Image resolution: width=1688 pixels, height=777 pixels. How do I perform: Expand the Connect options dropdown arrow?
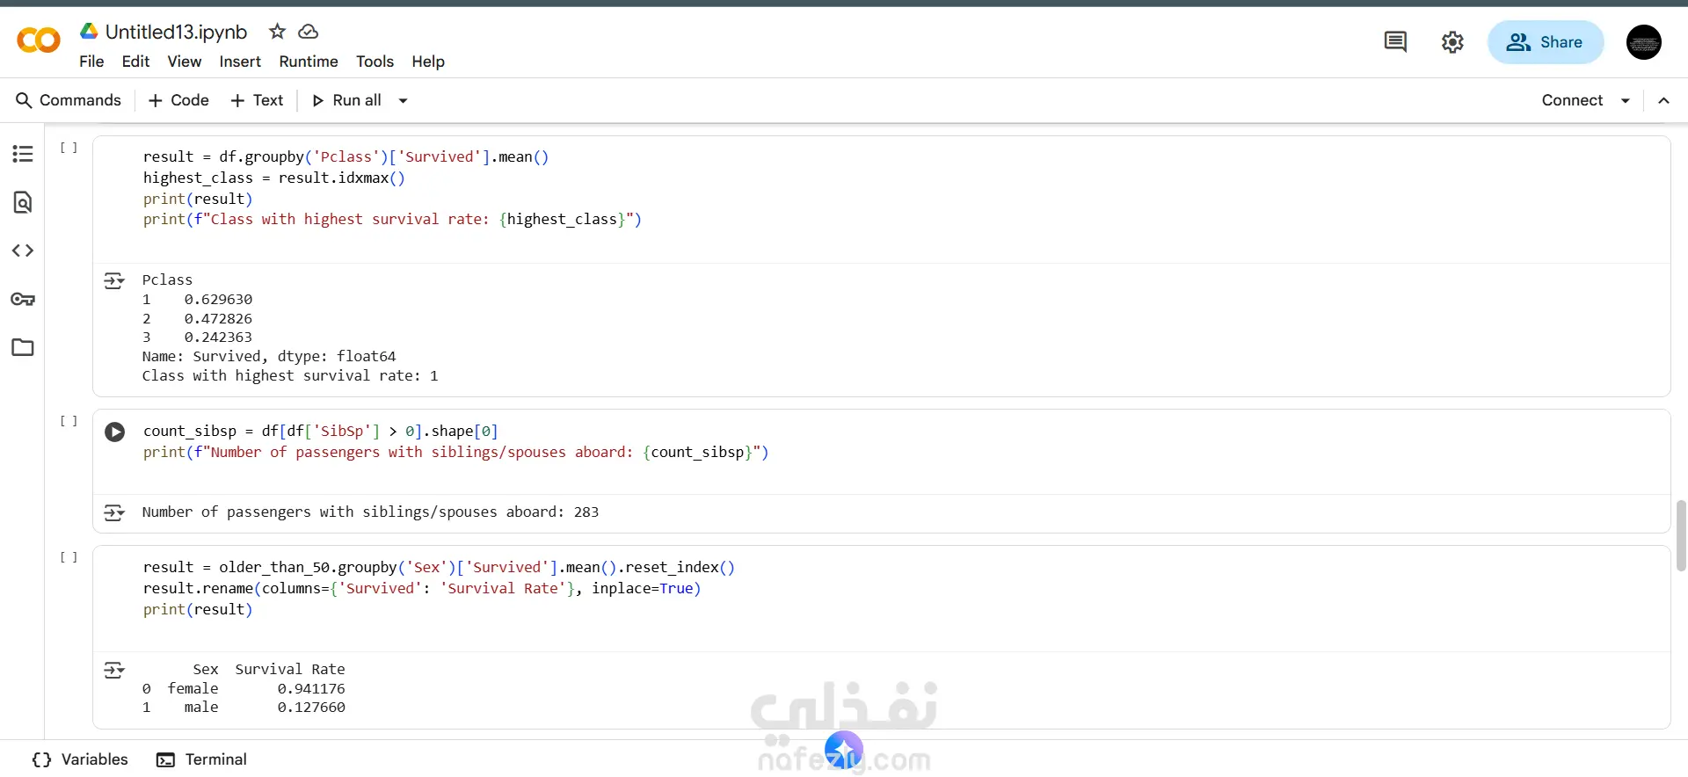pyautogui.click(x=1626, y=100)
